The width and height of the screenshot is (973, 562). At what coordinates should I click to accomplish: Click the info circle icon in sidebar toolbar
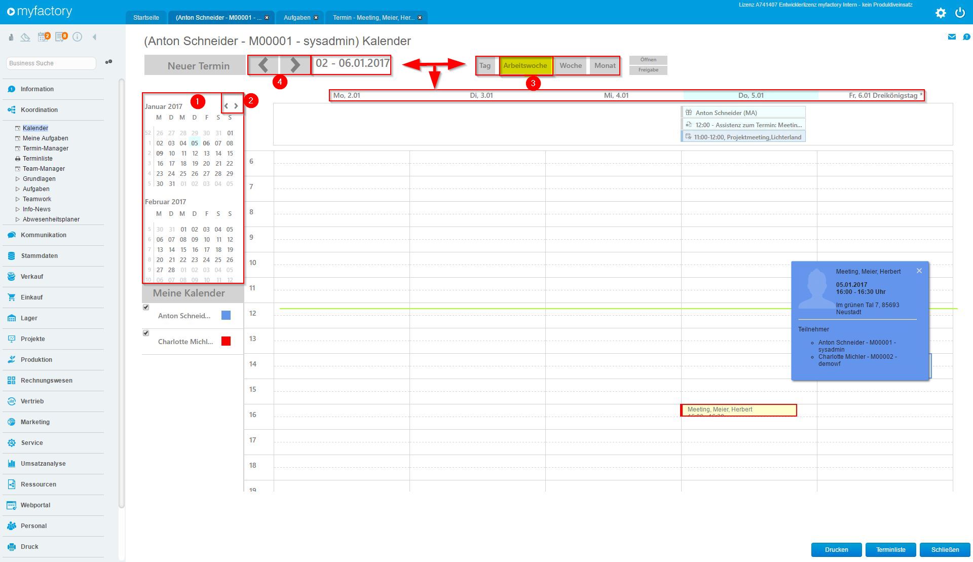tap(78, 36)
